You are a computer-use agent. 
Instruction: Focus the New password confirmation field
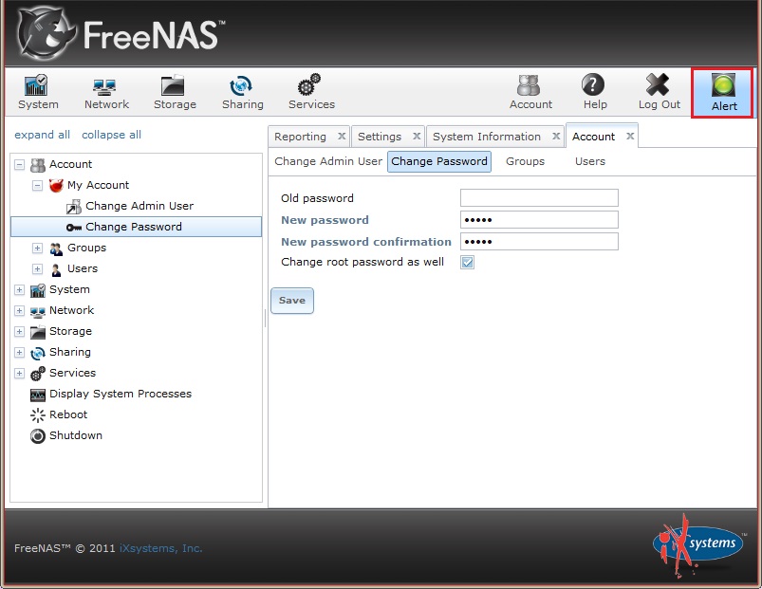pos(539,241)
